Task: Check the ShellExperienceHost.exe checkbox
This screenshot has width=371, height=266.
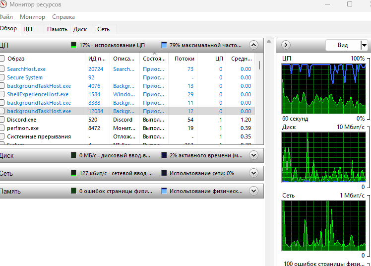Action: (x=2, y=94)
